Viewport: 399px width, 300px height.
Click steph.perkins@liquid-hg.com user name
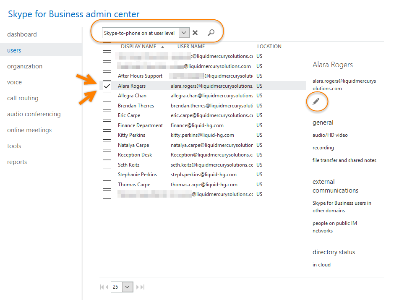203,175
